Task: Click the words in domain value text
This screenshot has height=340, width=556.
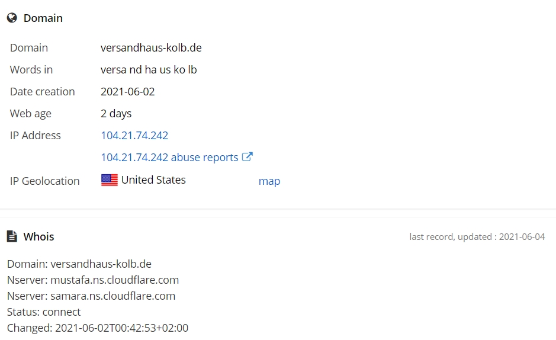Action: 149,70
